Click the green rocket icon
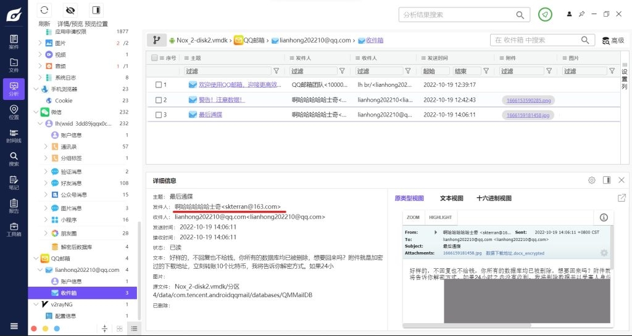The width and height of the screenshot is (632, 336). (545, 14)
